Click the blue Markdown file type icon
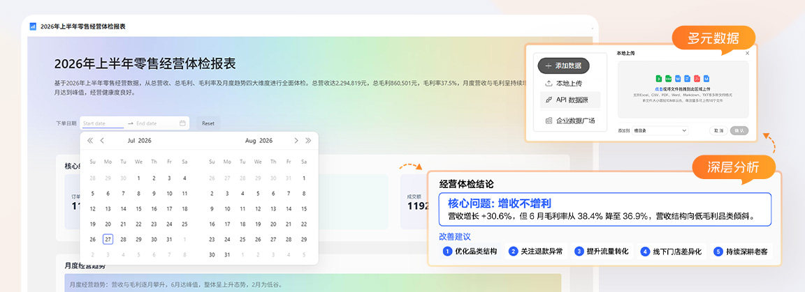Image resolution: width=805 pixels, height=292 pixels. tap(706, 78)
